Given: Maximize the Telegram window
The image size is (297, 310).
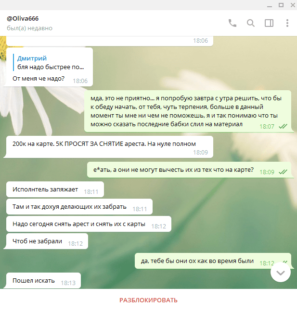Looking at the screenshot, I should 281,5.
